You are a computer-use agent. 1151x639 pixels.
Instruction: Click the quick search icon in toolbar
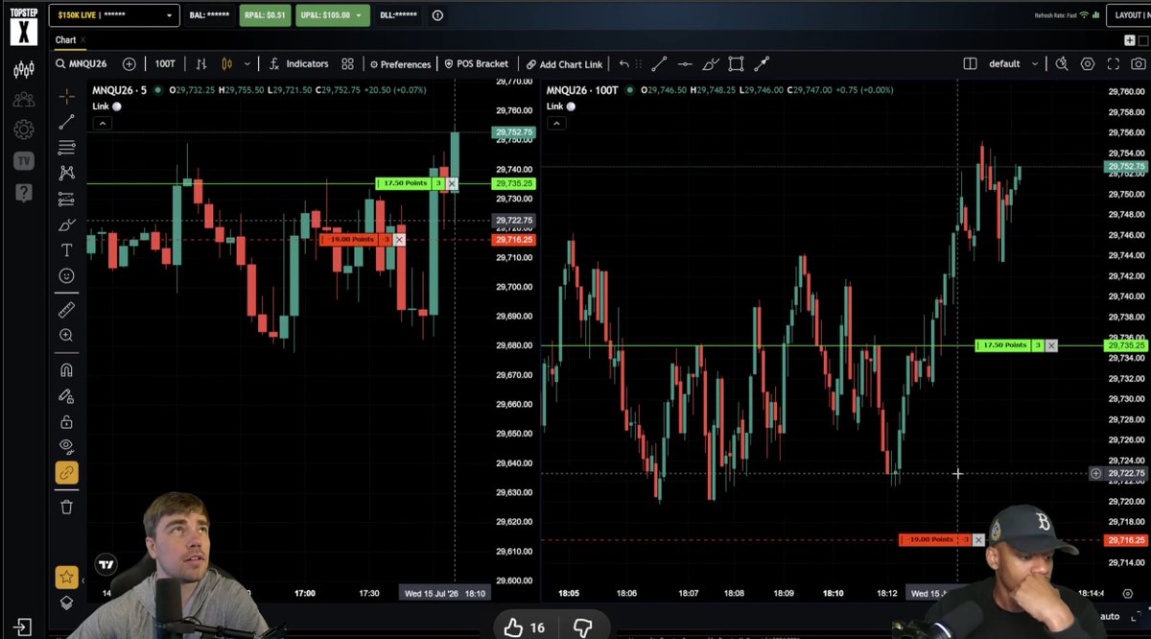[x=1062, y=64]
